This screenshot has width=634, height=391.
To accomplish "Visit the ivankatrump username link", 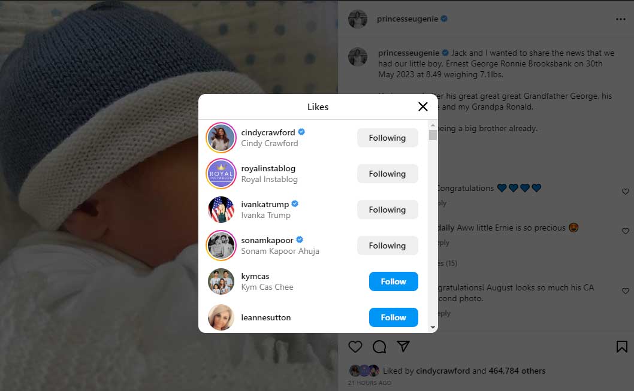I will click(x=265, y=204).
